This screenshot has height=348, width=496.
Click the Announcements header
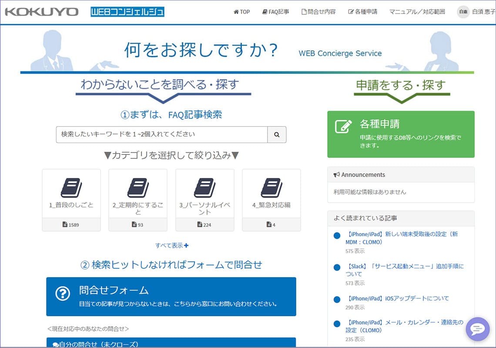[401, 174]
